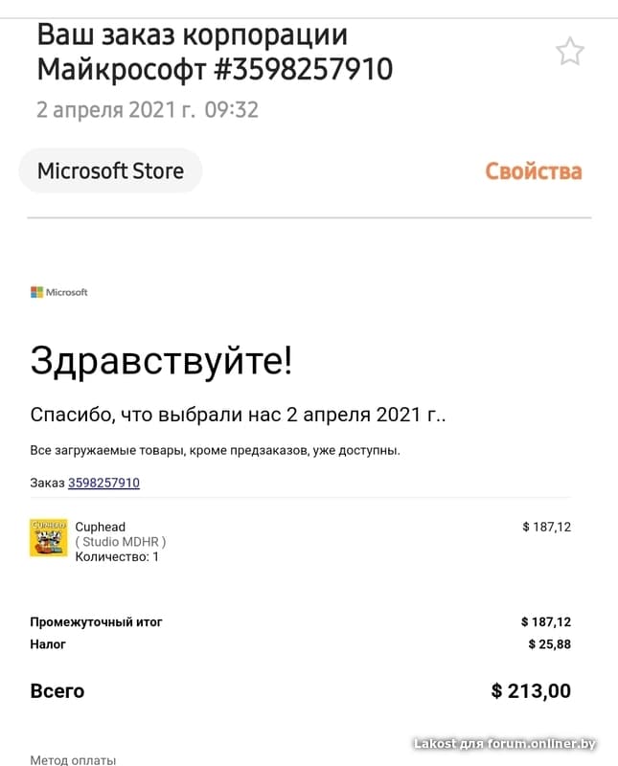Screen dimensions: 618x766
Task: Open the Microsoft Store sender chip
Action: click(x=110, y=171)
